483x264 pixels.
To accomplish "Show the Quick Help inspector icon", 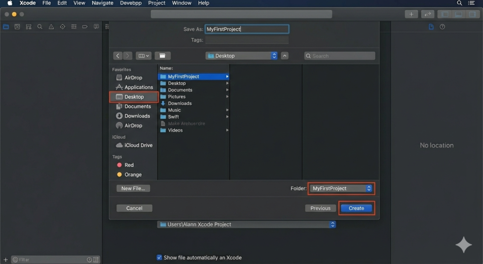I will coord(442,27).
